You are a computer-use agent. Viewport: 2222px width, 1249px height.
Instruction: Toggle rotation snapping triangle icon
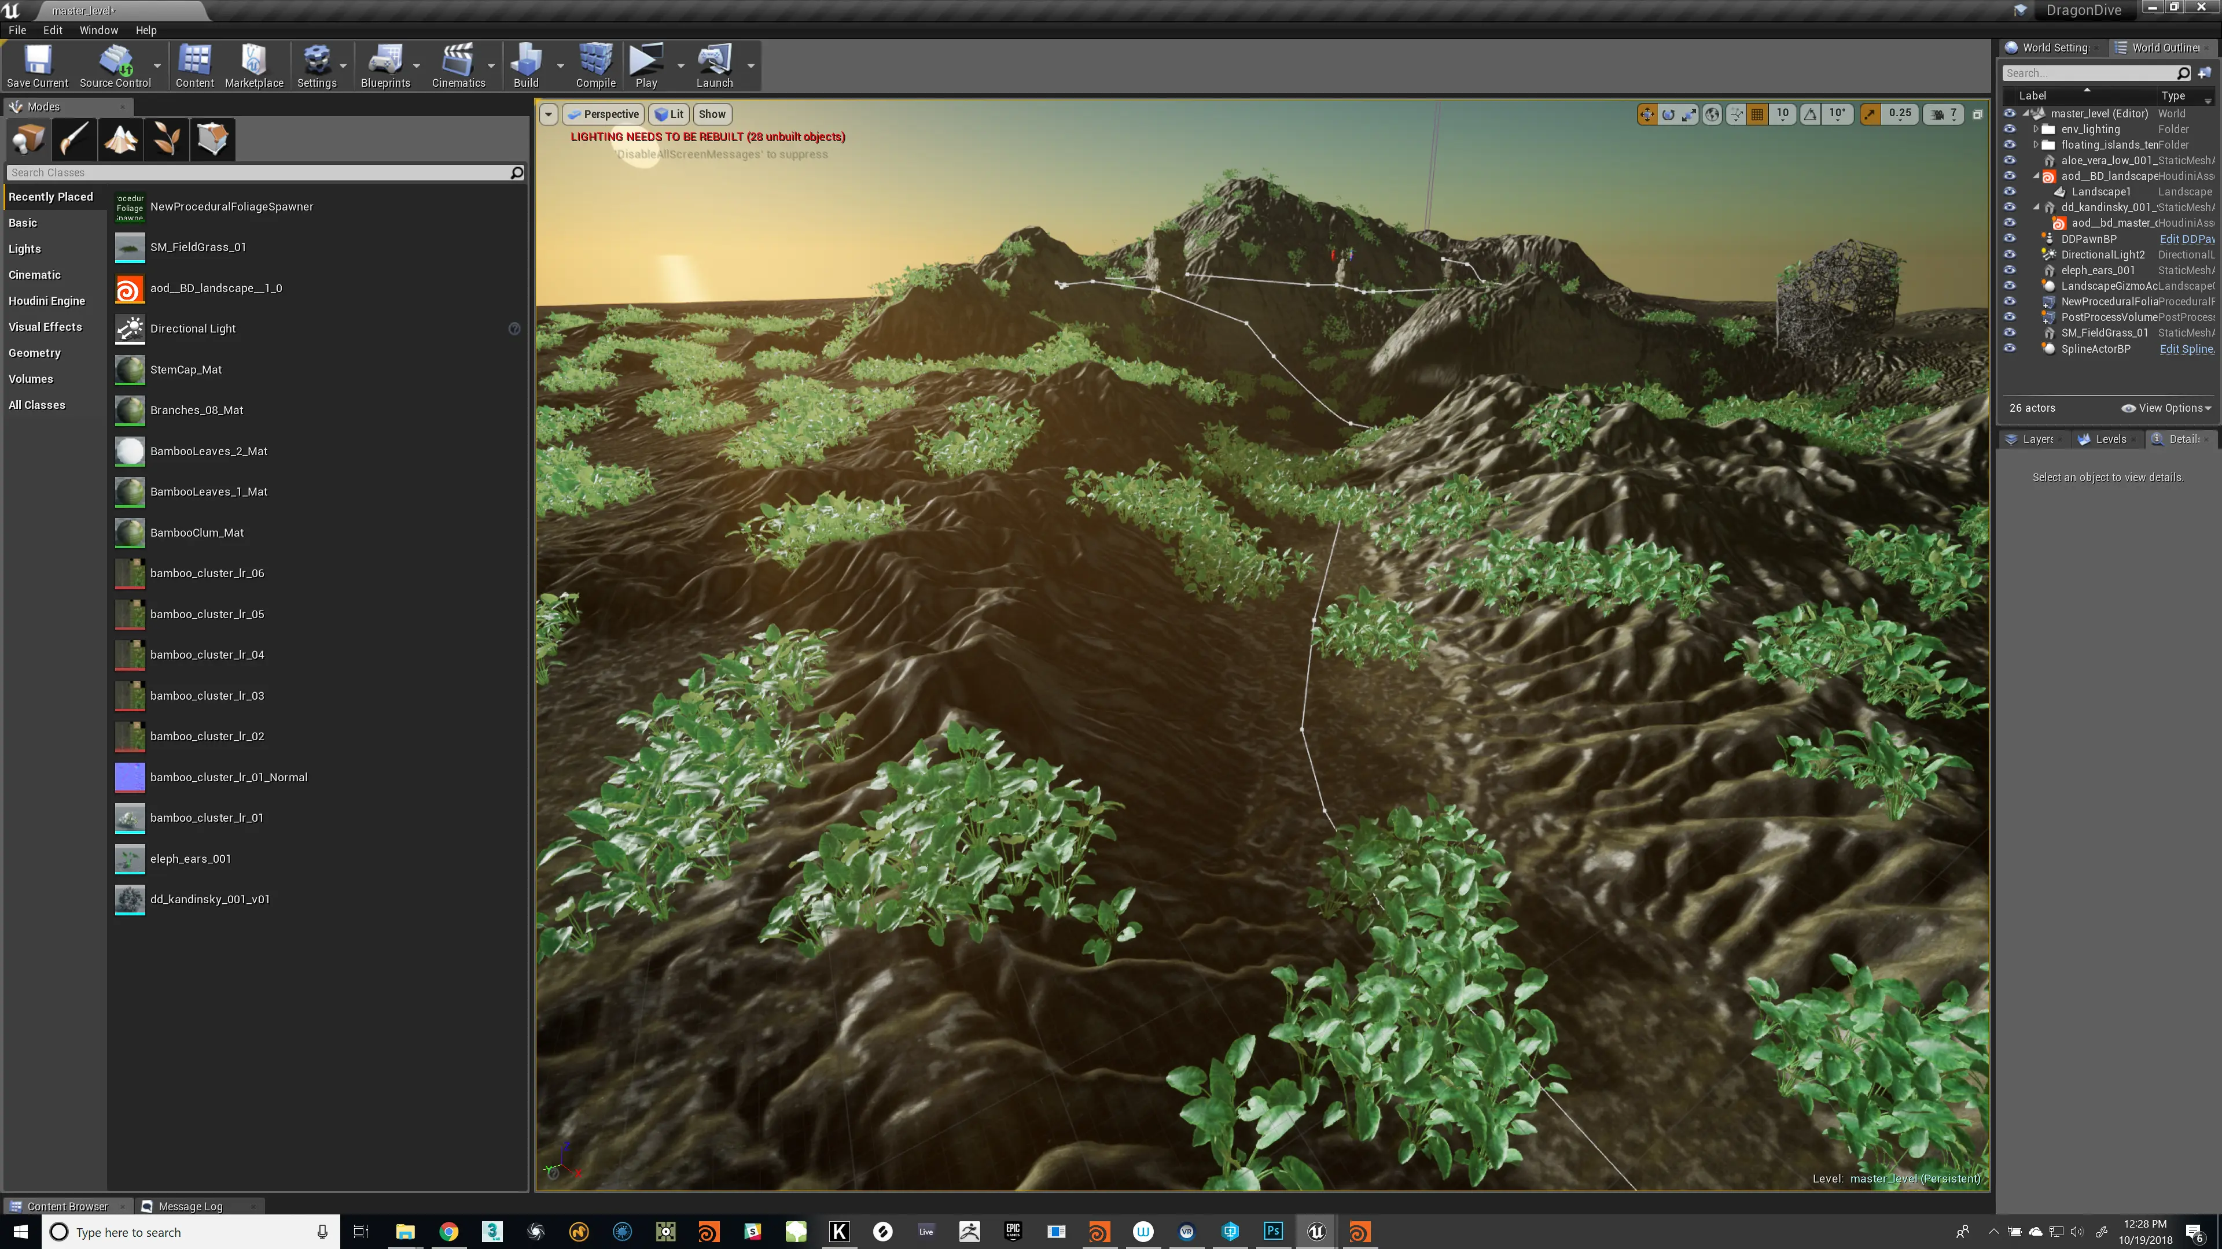[1811, 114]
